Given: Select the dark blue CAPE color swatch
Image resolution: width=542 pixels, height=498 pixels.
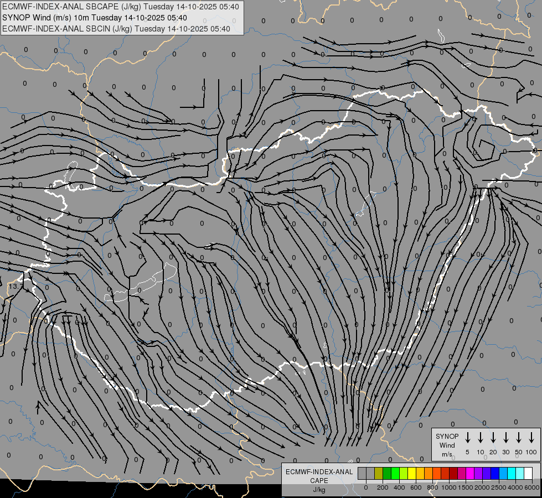Looking at the screenshot, I should [494, 474].
